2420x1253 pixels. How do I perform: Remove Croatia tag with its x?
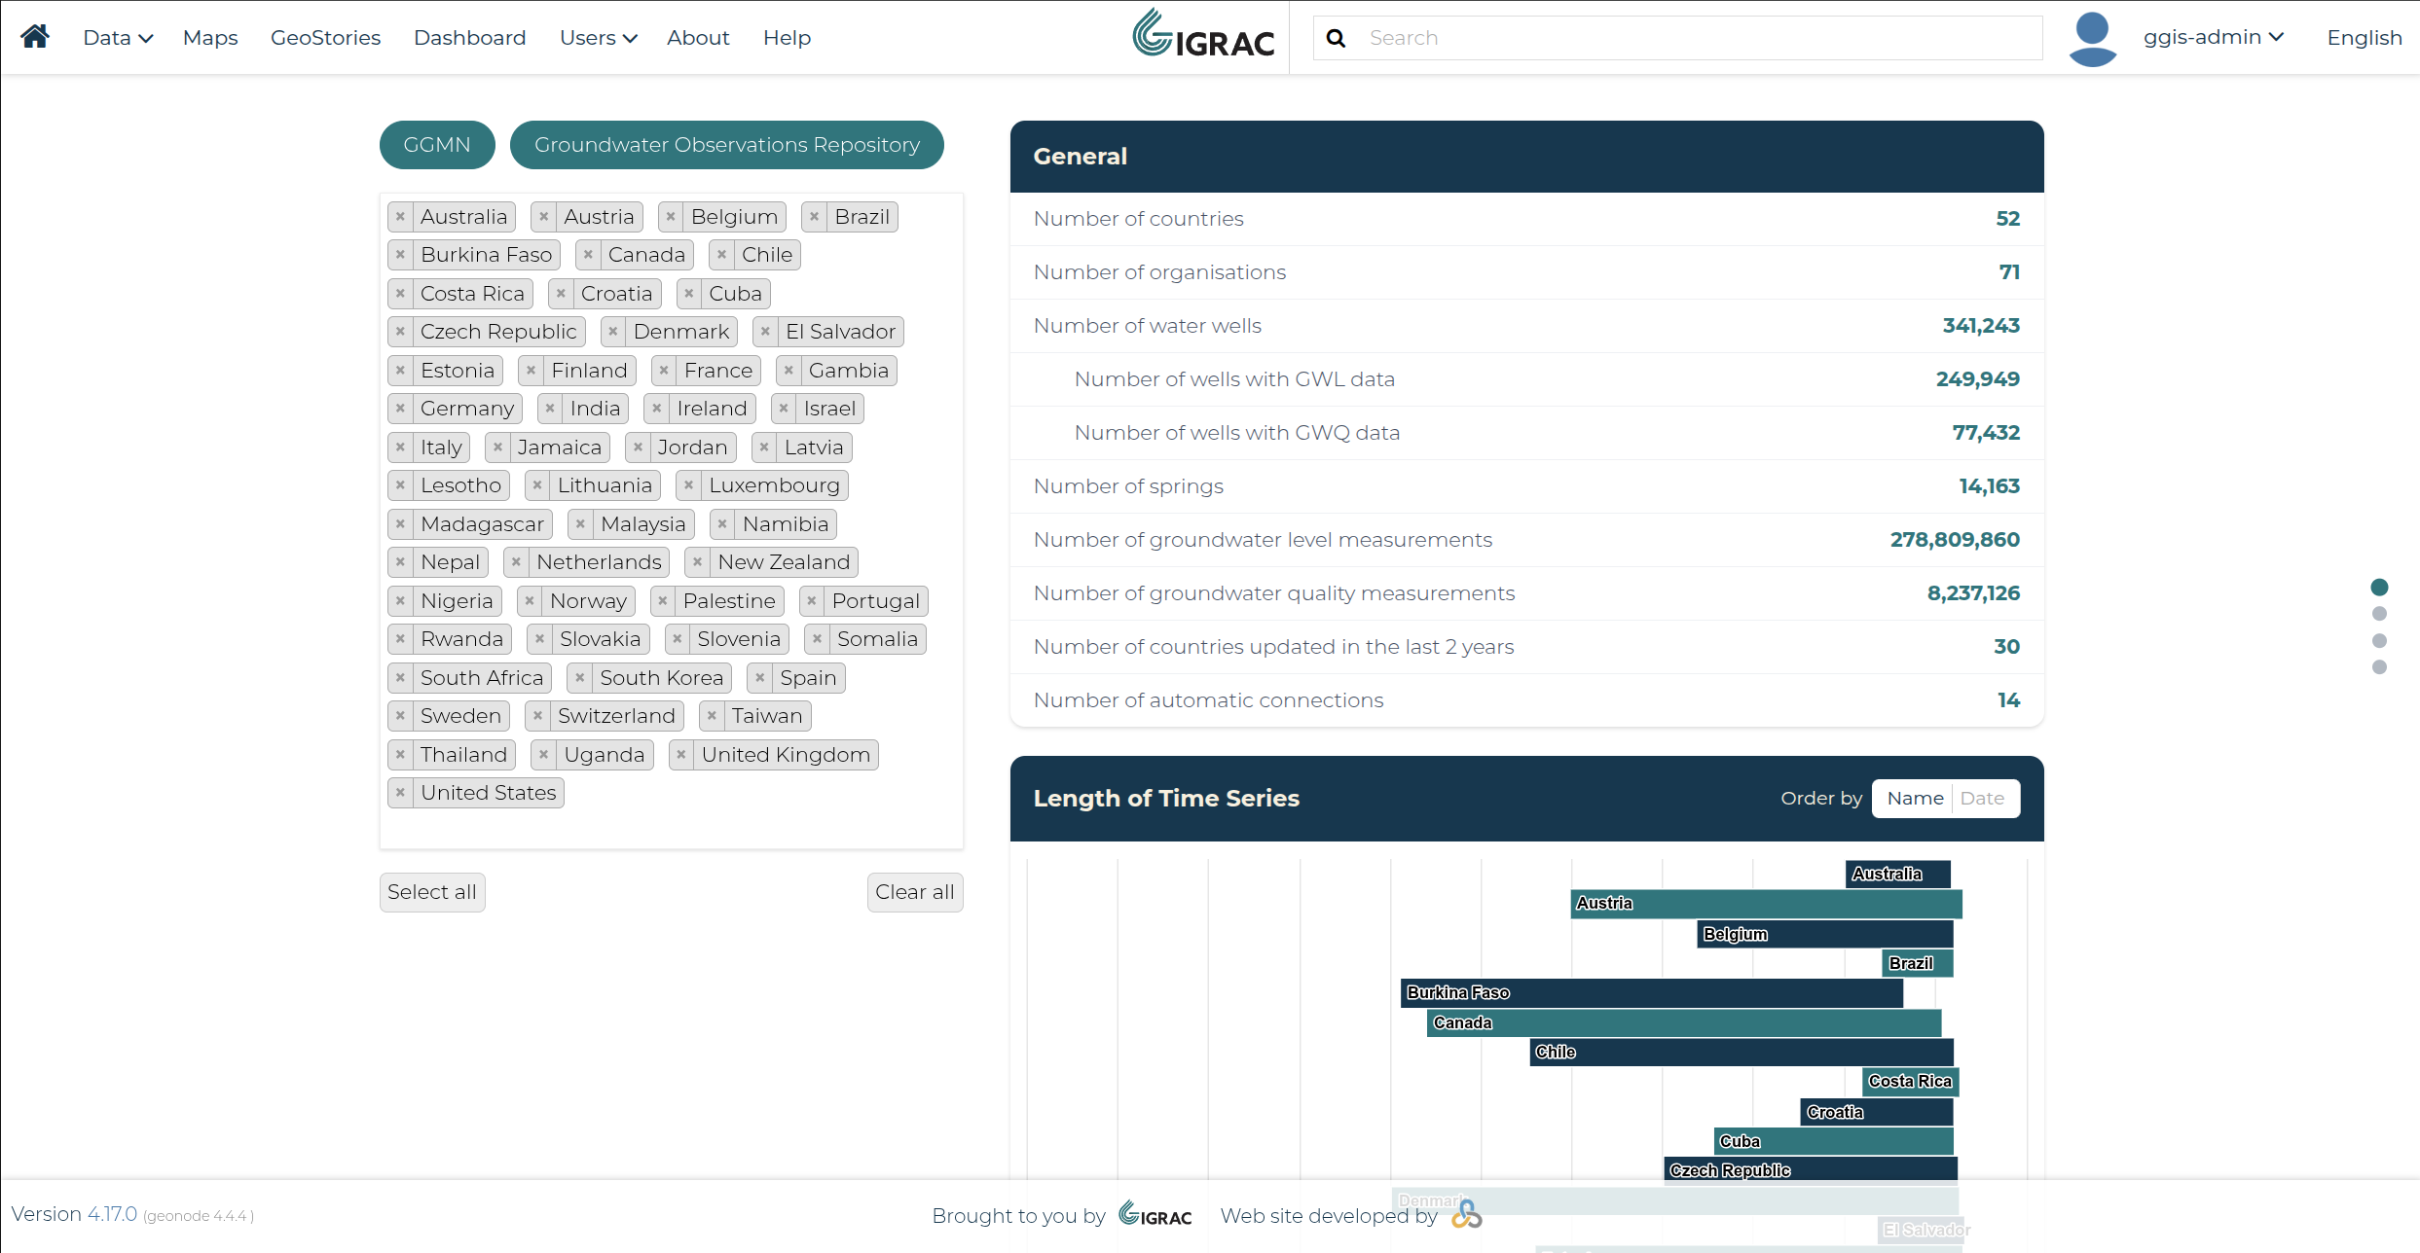coord(561,294)
